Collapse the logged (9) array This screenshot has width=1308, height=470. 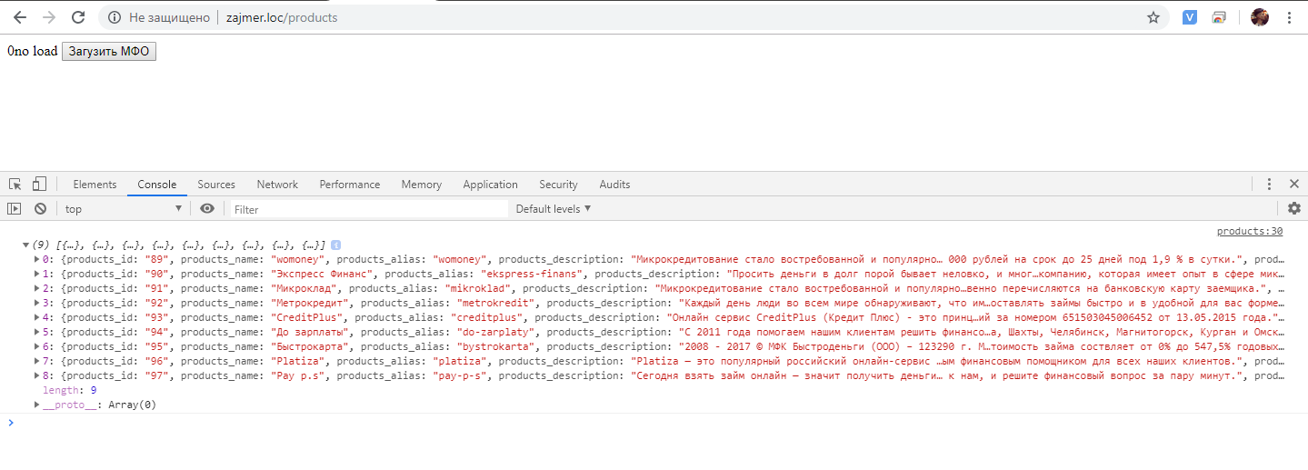tap(25, 245)
